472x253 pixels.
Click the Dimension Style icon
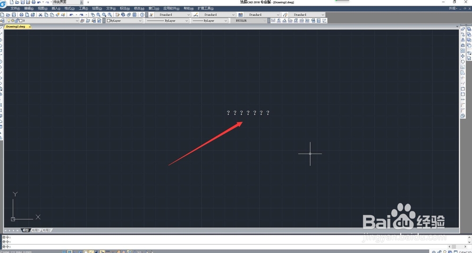(196, 15)
